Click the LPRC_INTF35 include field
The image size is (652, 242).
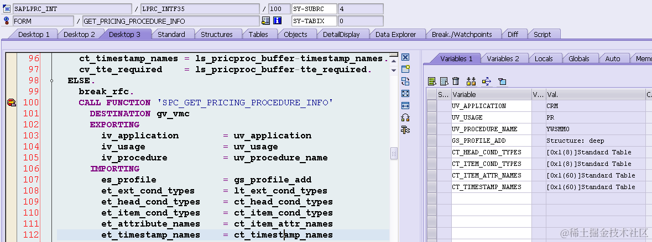[x=200, y=9]
